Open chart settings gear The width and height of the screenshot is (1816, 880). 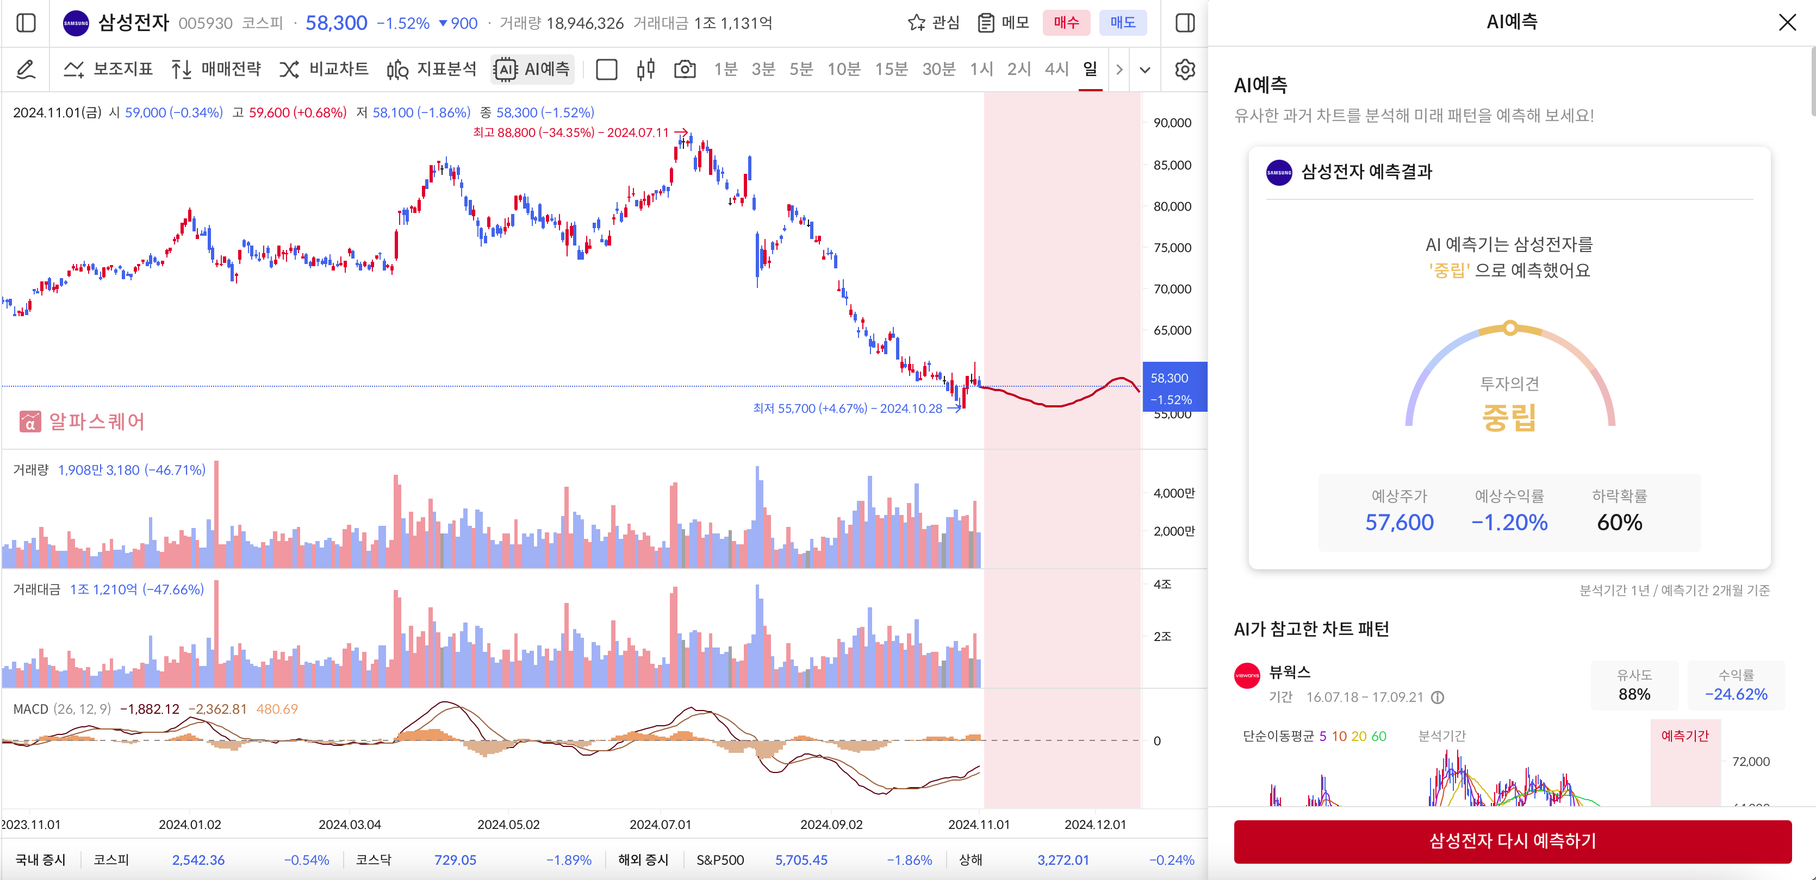point(1185,69)
